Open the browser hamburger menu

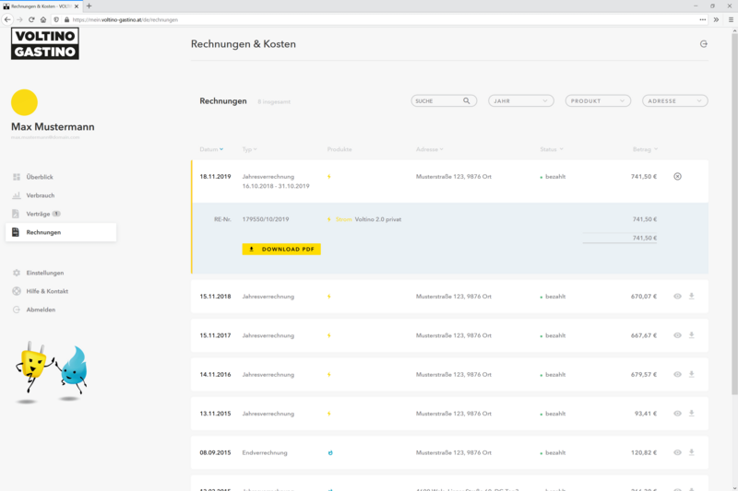pyautogui.click(x=731, y=19)
